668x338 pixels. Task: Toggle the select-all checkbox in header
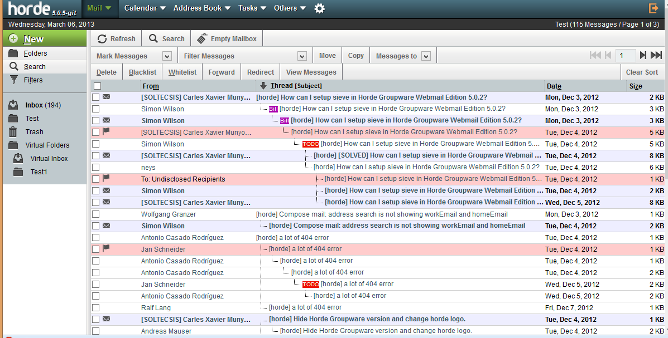(97, 86)
